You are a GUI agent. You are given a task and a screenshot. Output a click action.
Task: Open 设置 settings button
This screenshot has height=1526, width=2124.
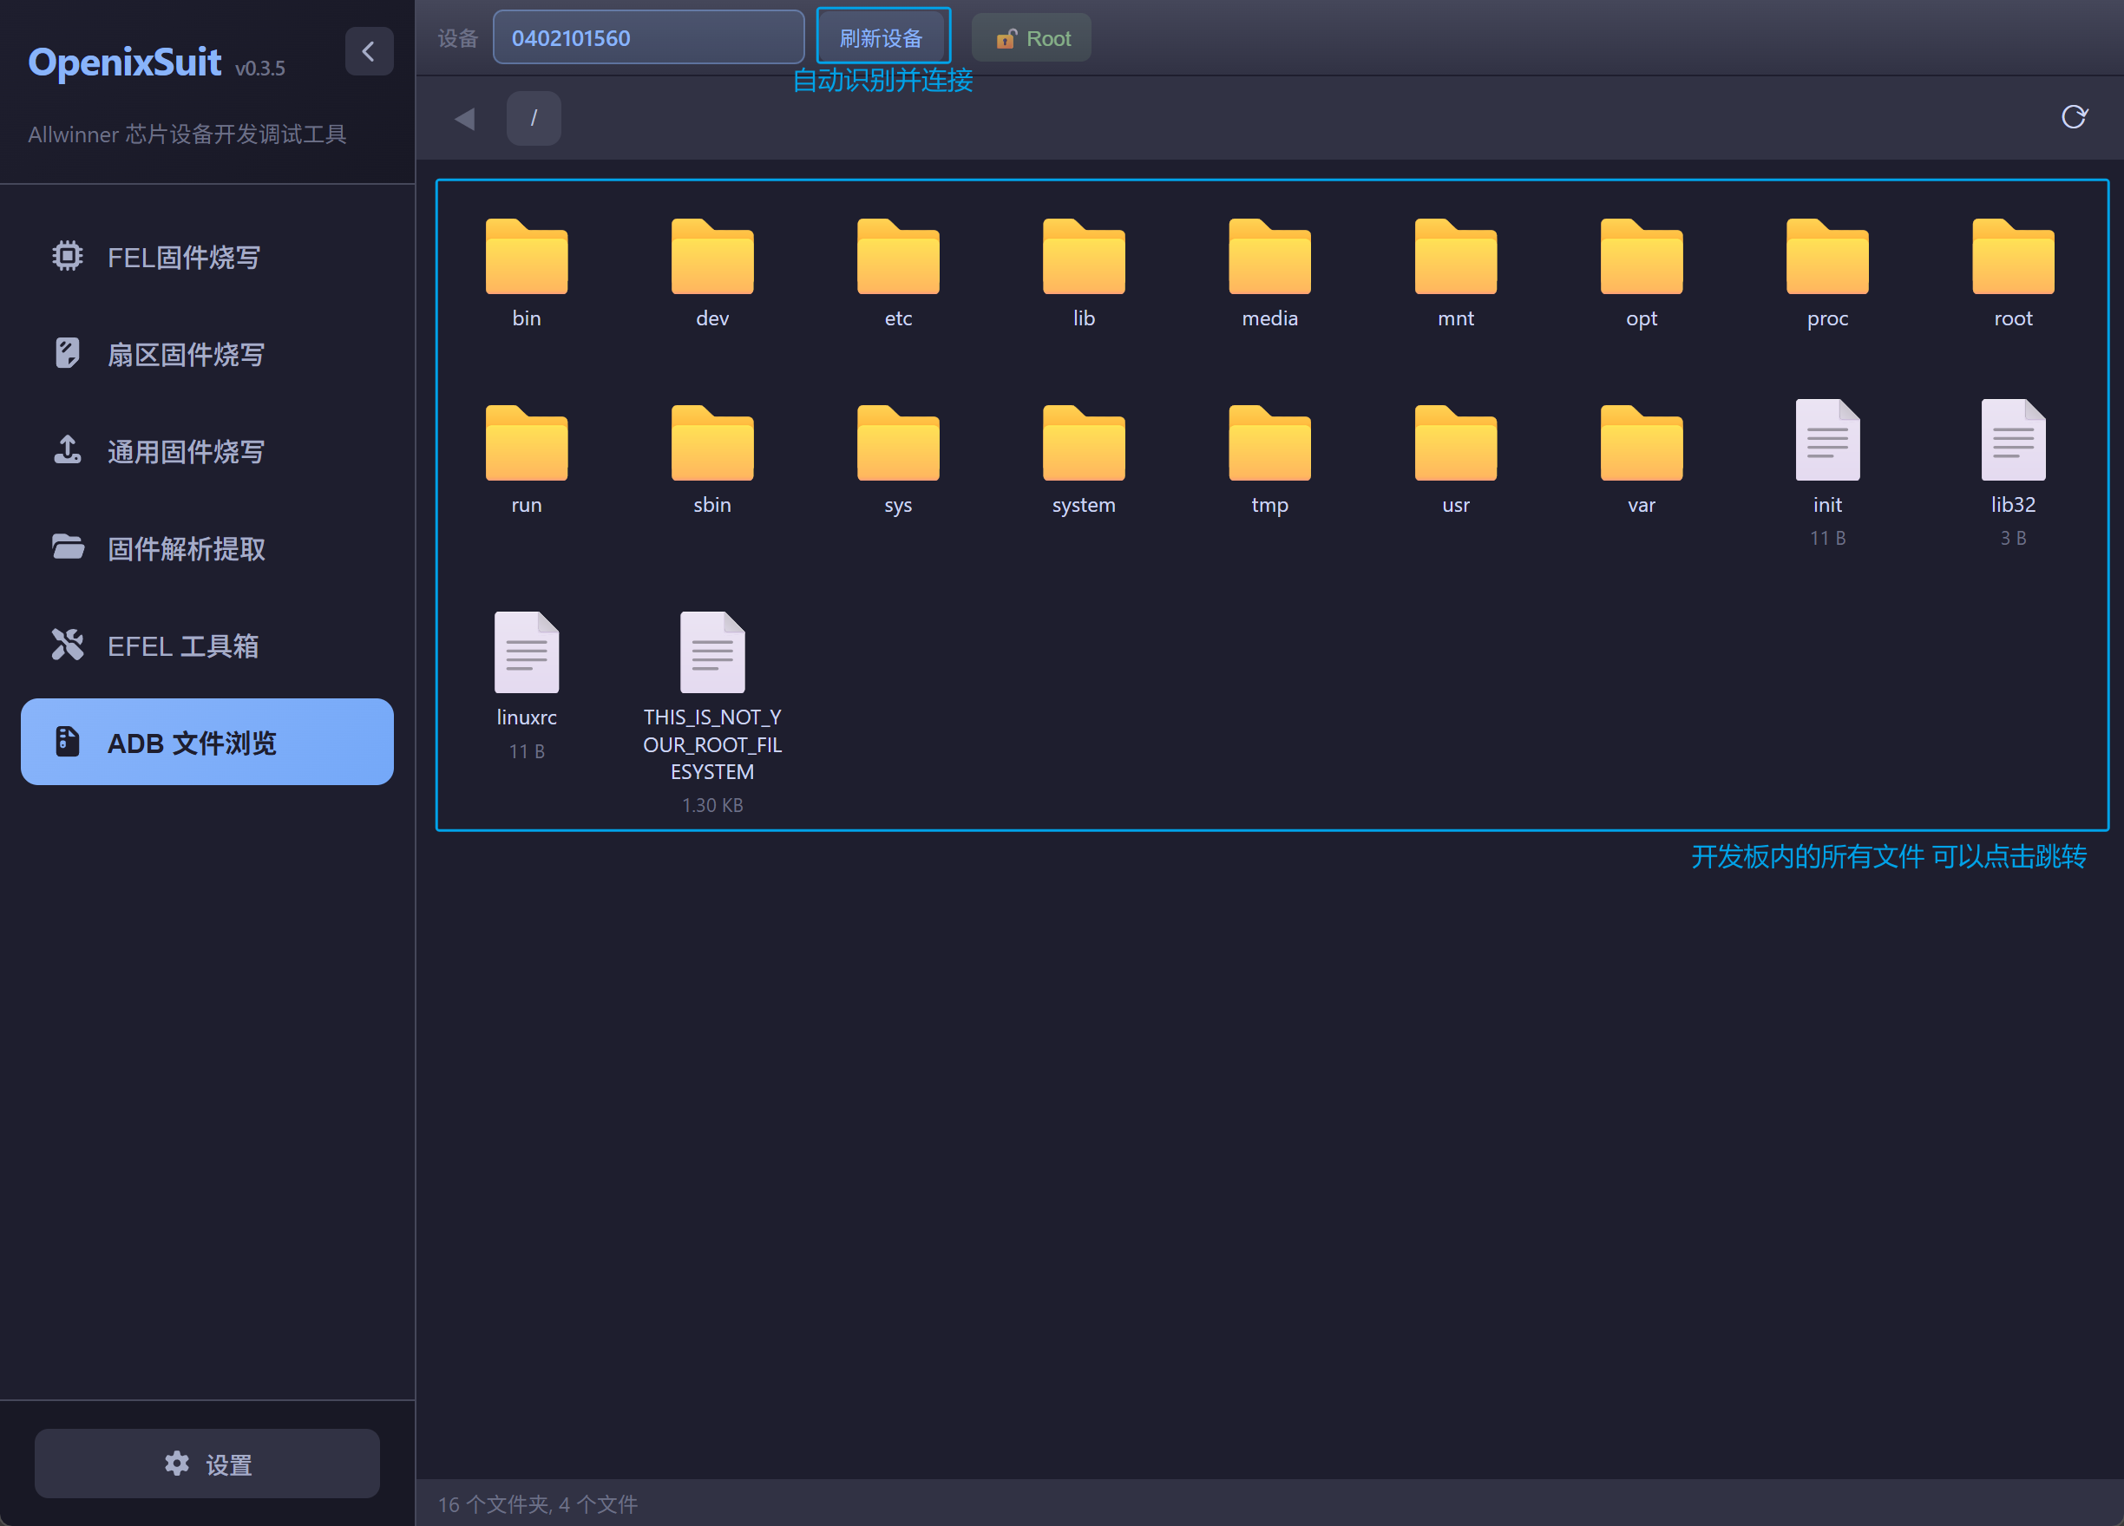(x=207, y=1463)
